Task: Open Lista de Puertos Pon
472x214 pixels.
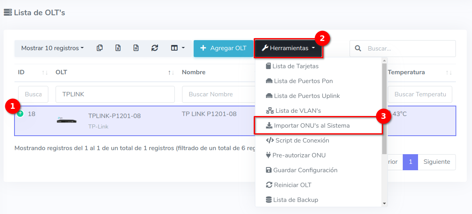Action: pos(303,81)
